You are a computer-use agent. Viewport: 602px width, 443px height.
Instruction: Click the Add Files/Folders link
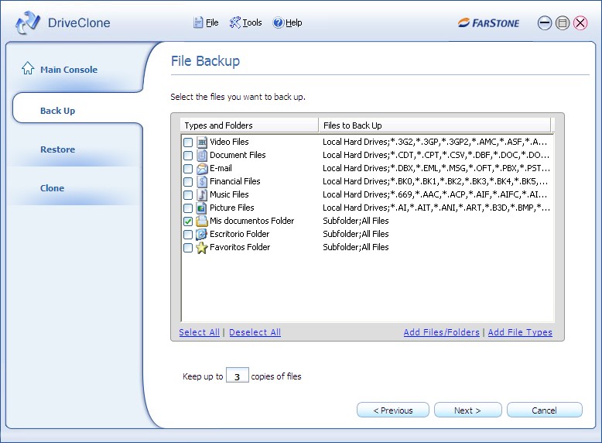tap(441, 332)
